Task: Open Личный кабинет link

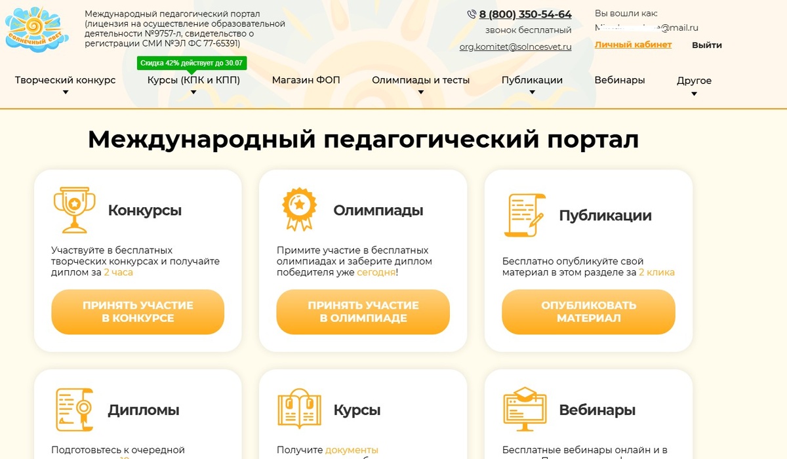Action: (x=633, y=45)
